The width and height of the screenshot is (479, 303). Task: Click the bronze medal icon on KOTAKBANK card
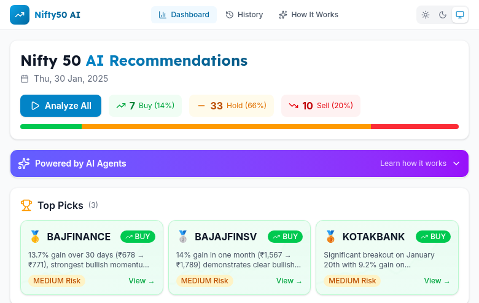coord(330,237)
